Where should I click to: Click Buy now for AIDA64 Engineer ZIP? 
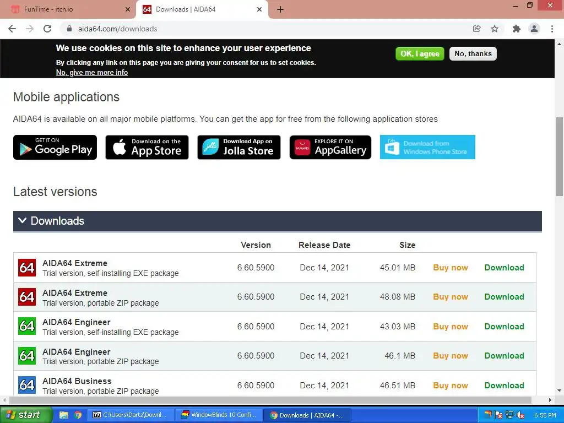[x=451, y=356]
